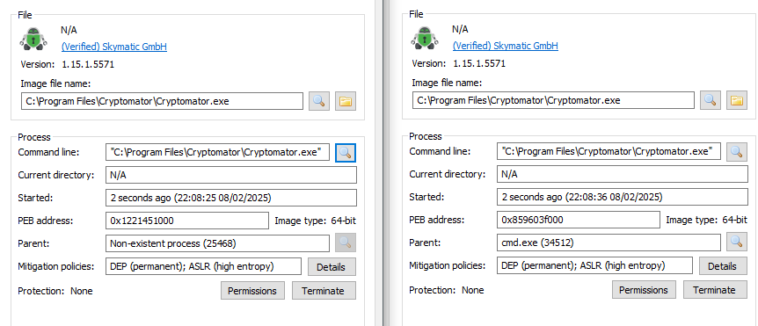Select PEB address field showing 0x859603f000

tap(578, 220)
